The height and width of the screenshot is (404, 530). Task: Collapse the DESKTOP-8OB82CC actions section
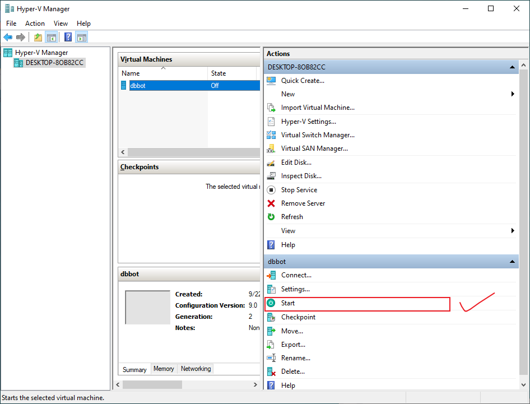pyautogui.click(x=512, y=67)
